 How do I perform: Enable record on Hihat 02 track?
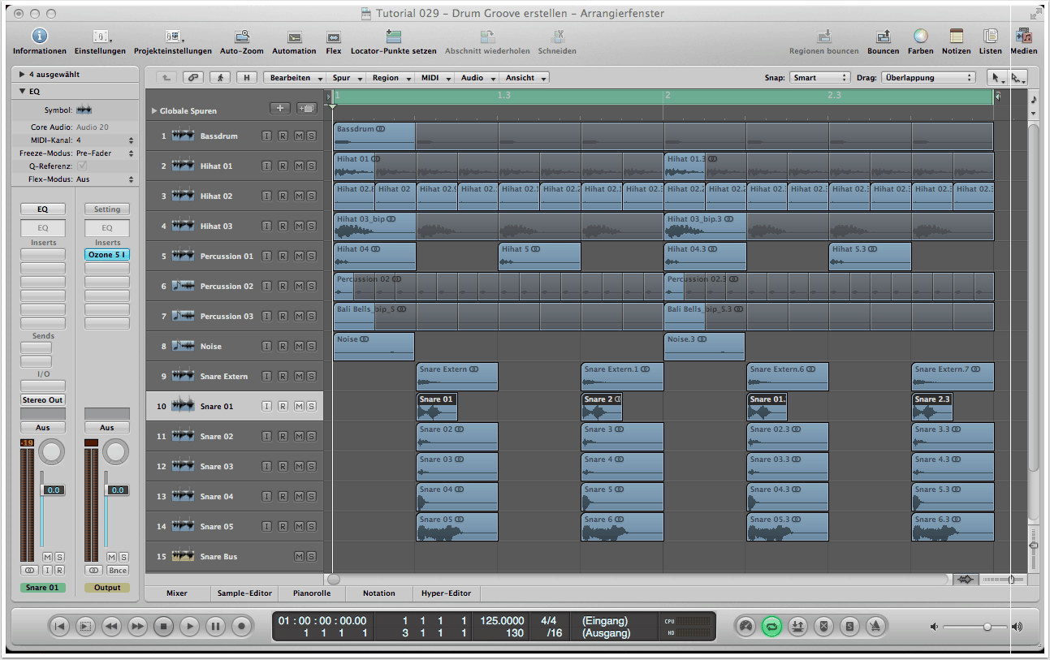pyautogui.click(x=283, y=196)
